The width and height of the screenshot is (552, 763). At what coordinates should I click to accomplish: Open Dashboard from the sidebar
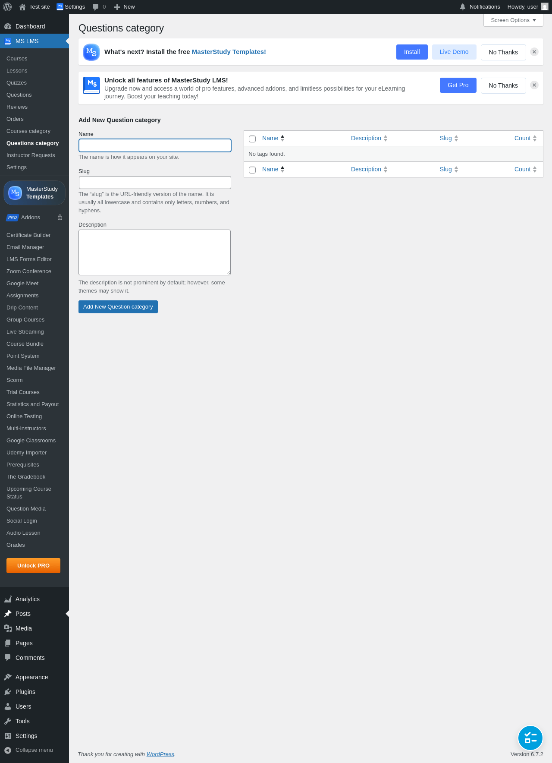(x=34, y=26)
